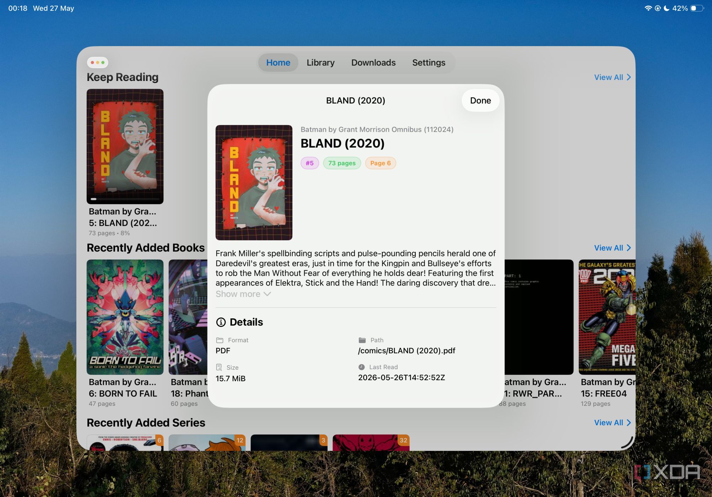Viewport: 712px width, 497px height.
Task: Click chevron next to Recently Added Series View All
Action: point(629,422)
